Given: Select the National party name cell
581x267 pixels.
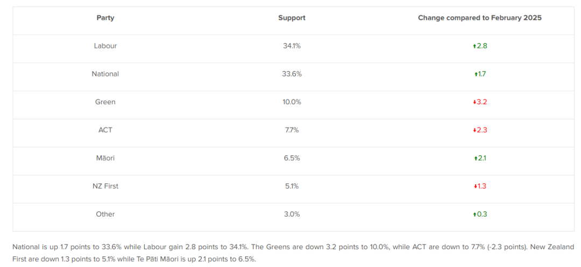Looking at the screenshot, I should pos(105,74).
